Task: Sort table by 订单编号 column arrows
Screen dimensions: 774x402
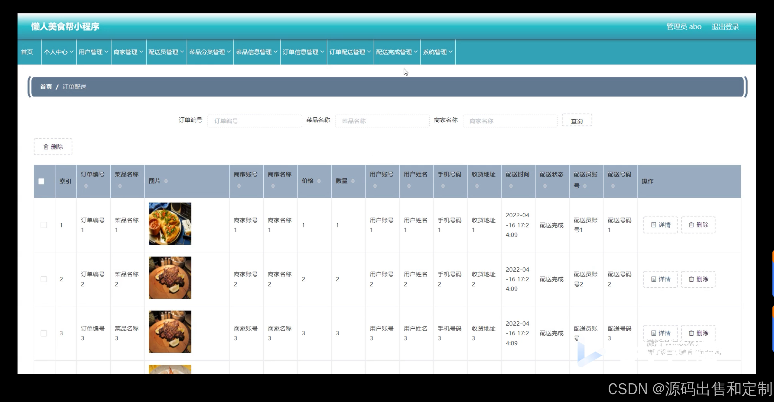Action: click(86, 186)
